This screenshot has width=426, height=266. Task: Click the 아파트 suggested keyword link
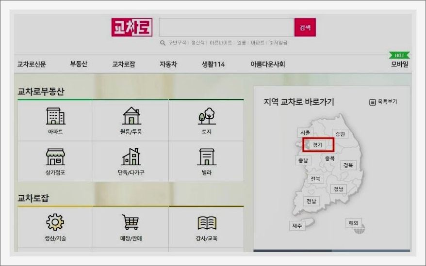pos(258,43)
